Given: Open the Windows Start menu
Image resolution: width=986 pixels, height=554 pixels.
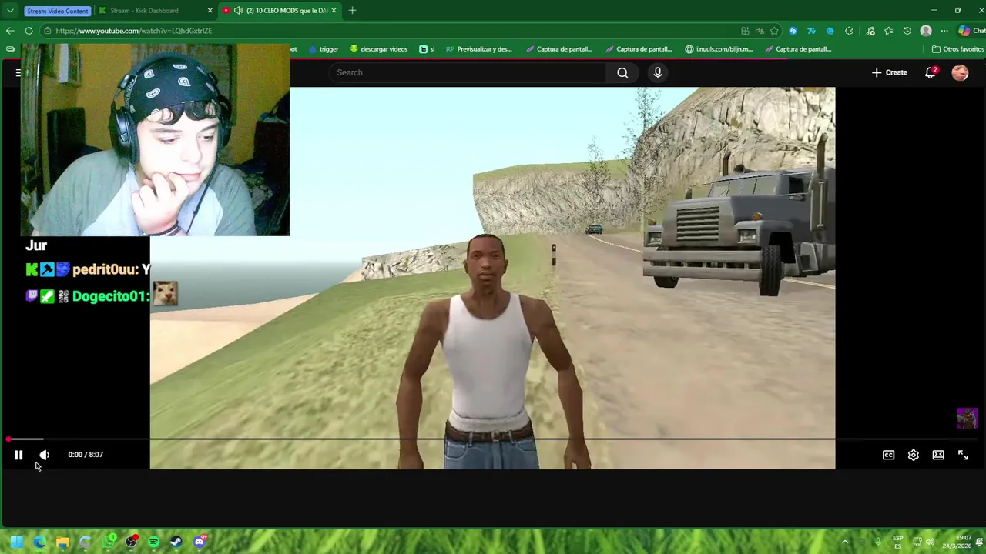Looking at the screenshot, I should coord(16,542).
